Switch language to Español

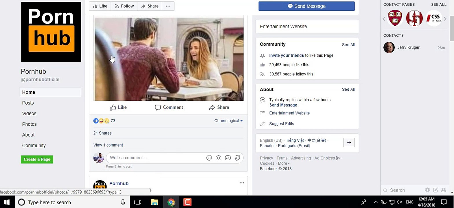click(x=267, y=146)
